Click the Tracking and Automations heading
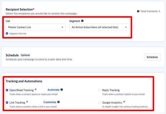Image resolution: width=166 pixels, height=114 pixels. click(24, 81)
